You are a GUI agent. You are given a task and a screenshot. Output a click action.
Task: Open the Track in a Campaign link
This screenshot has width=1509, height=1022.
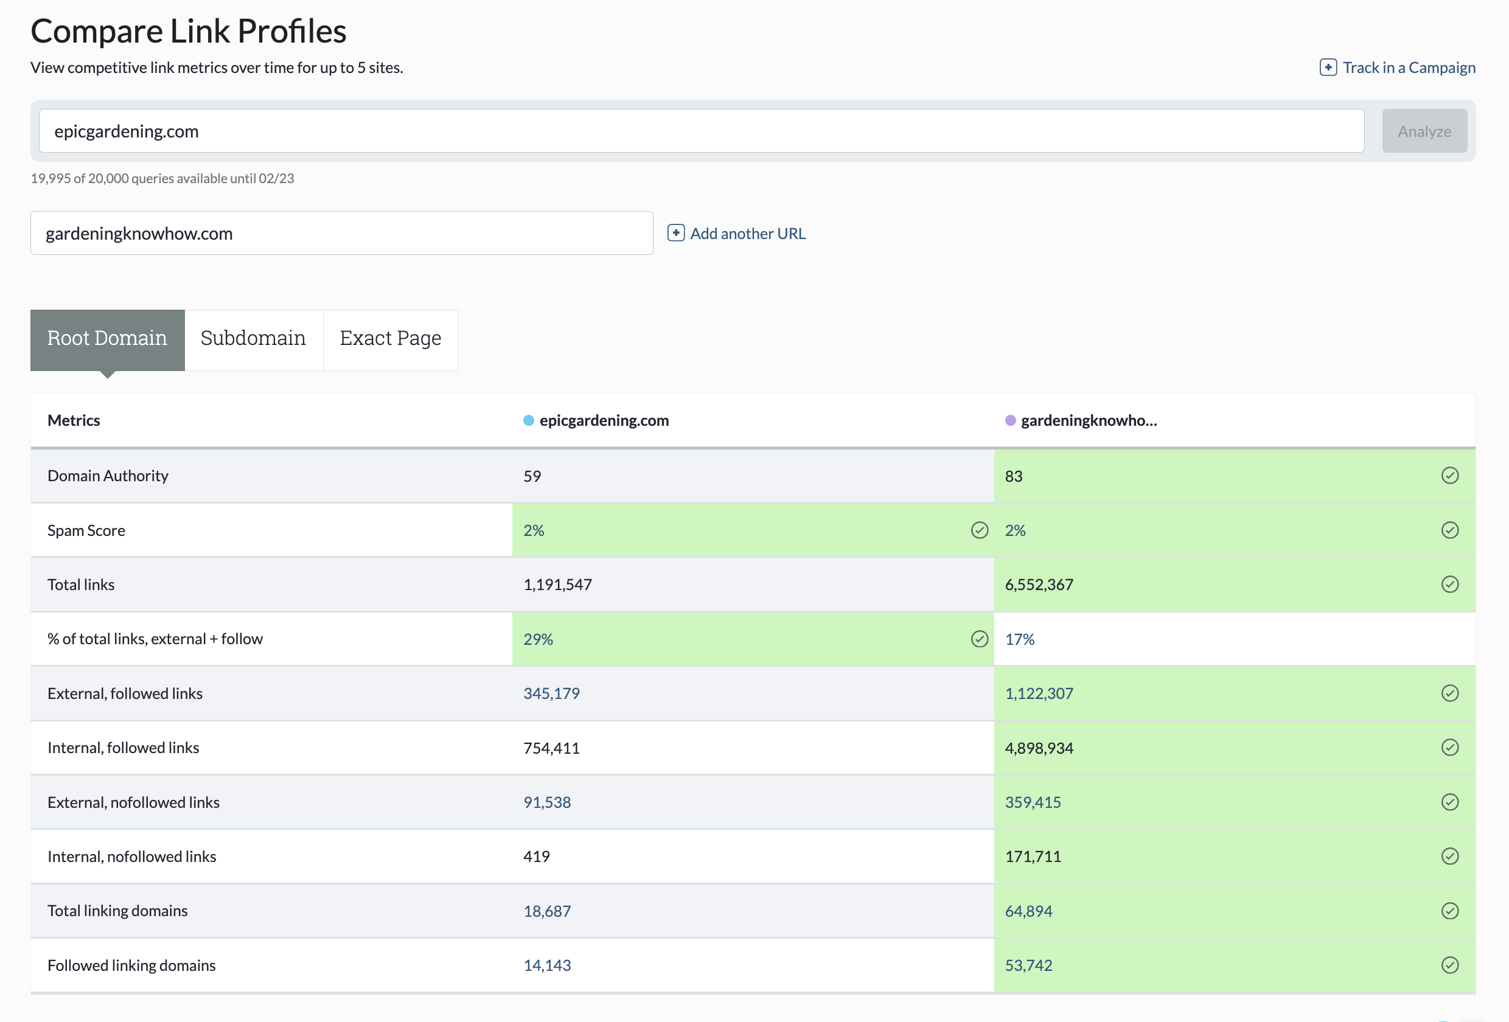click(x=1409, y=68)
